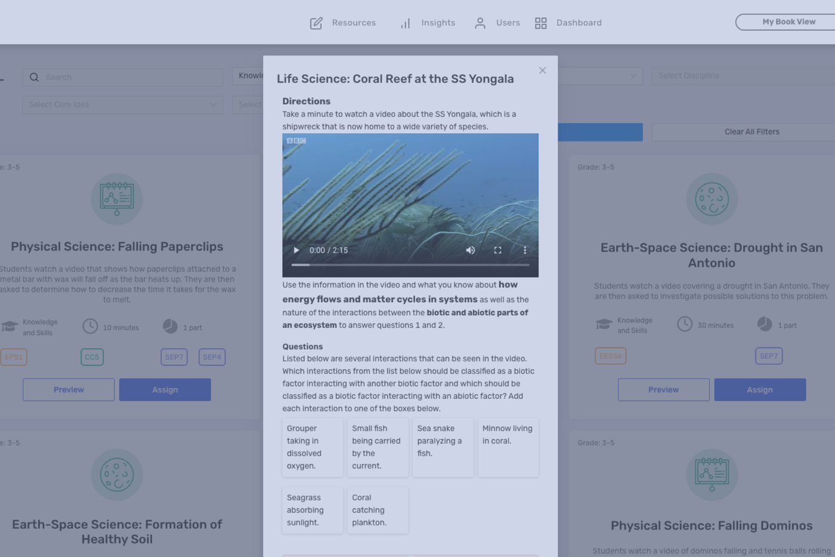This screenshot has height=557, width=835.
Task: Expand the Select Core Idea dropdown
Action: point(122,104)
